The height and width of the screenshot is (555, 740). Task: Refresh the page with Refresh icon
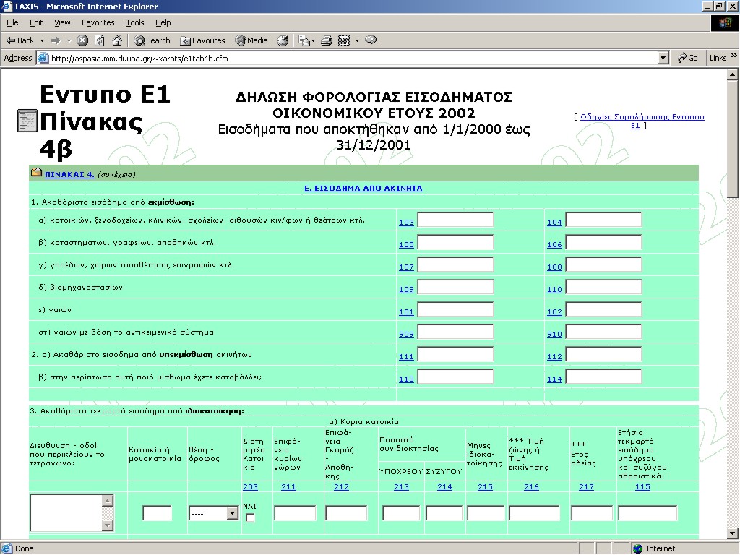pos(100,40)
